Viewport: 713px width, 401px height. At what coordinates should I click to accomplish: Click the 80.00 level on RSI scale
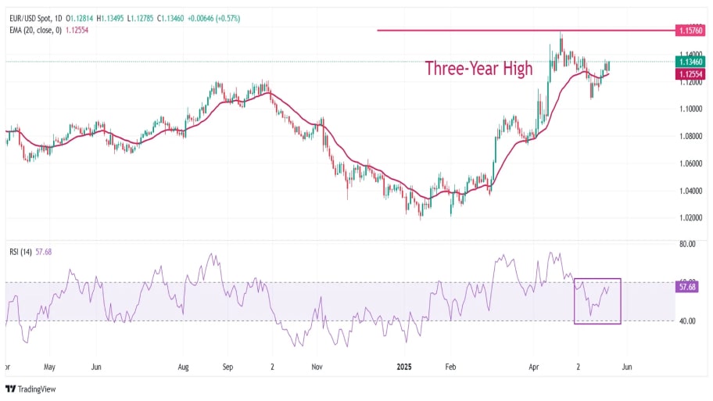(x=687, y=244)
